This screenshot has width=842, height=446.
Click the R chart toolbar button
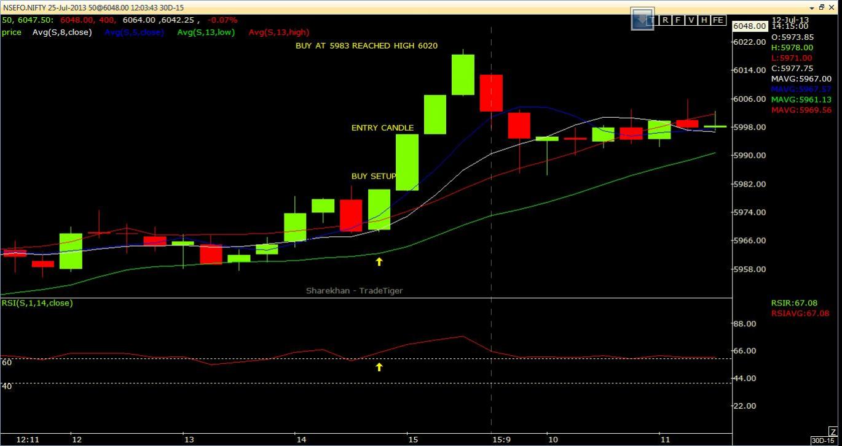(665, 20)
